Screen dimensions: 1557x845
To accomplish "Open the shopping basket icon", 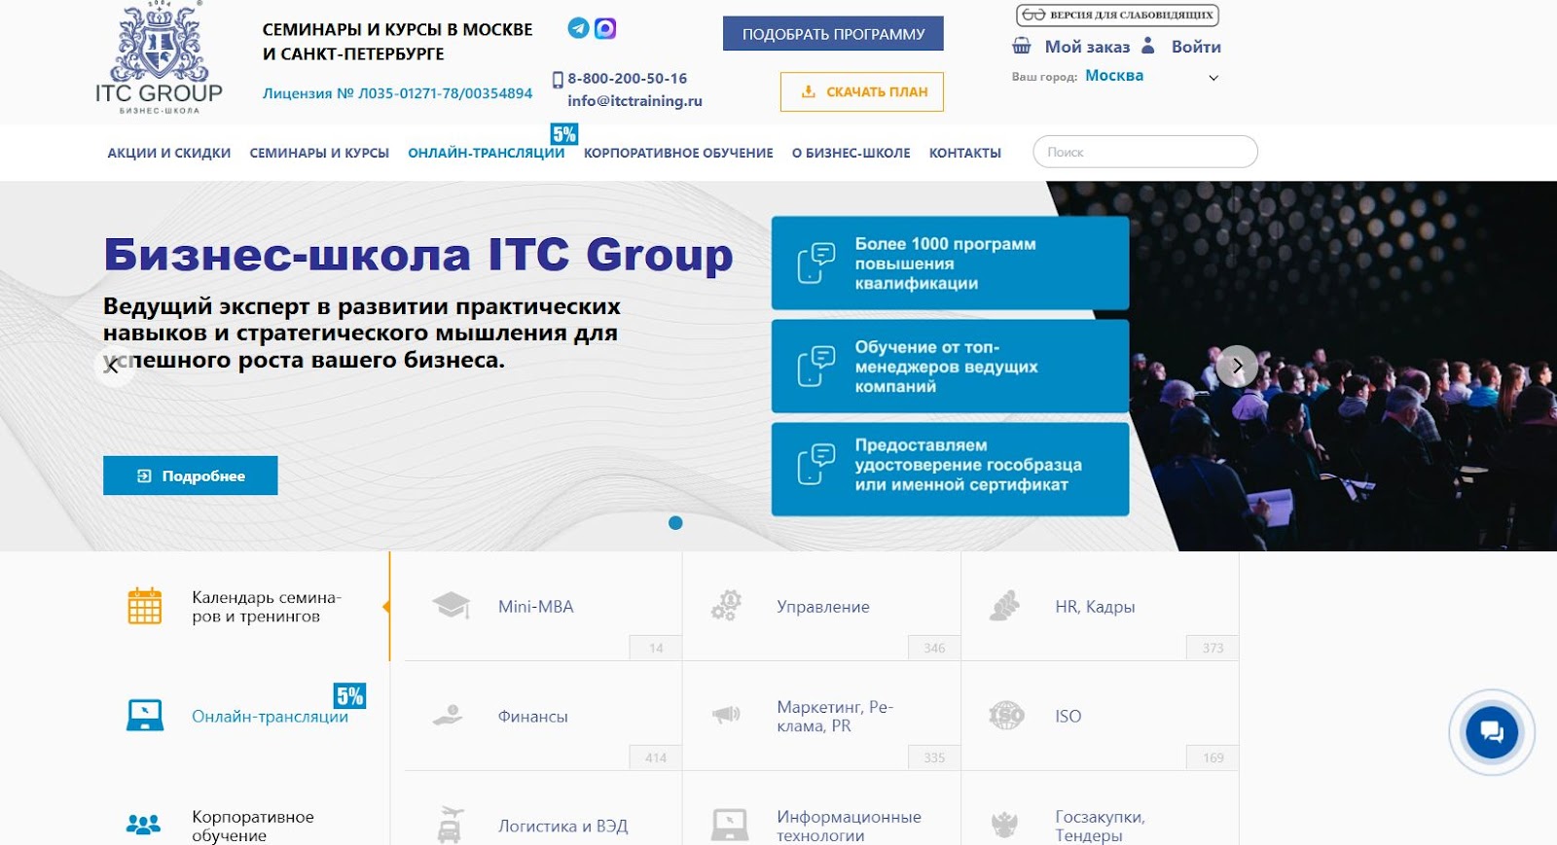I will pyautogui.click(x=1022, y=46).
